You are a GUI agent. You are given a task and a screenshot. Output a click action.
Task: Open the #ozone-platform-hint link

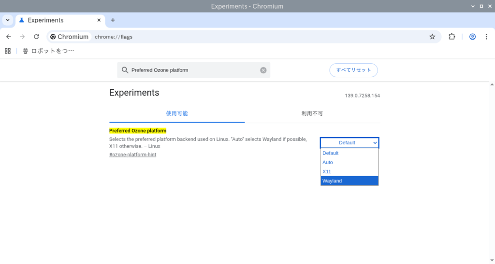point(132,154)
